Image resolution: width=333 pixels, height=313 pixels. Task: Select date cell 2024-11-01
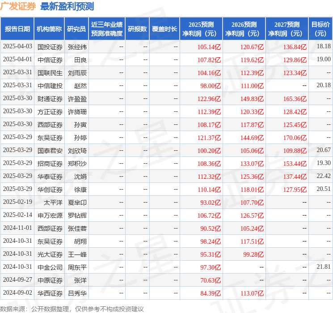[17, 228]
